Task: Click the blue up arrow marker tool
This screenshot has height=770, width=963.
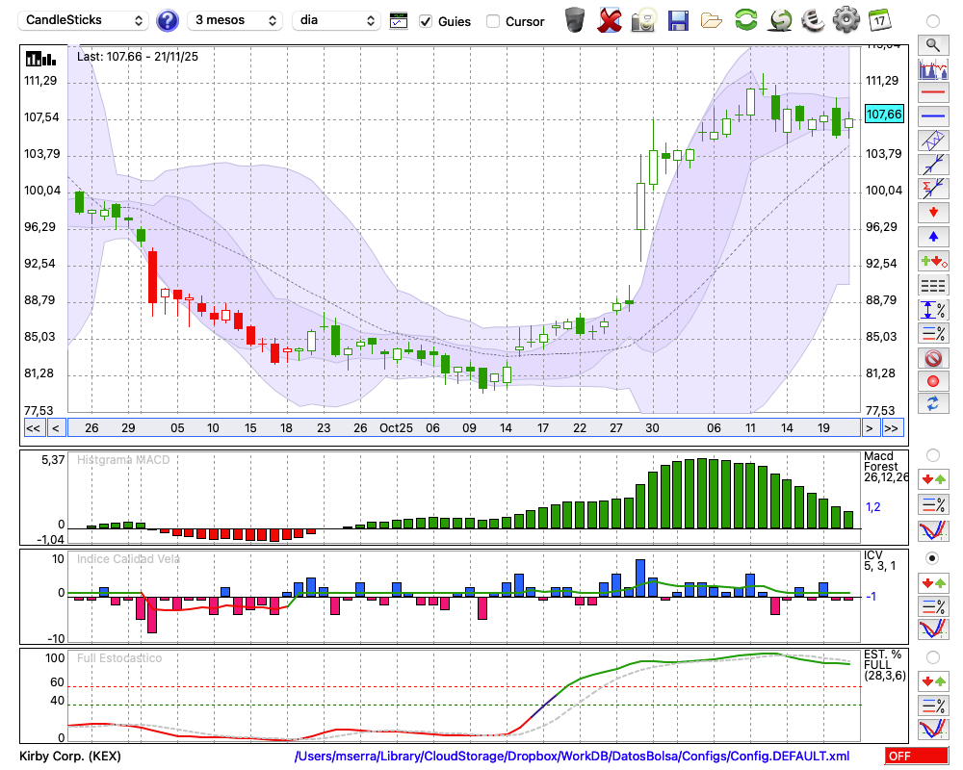Action: click(932, 236)
